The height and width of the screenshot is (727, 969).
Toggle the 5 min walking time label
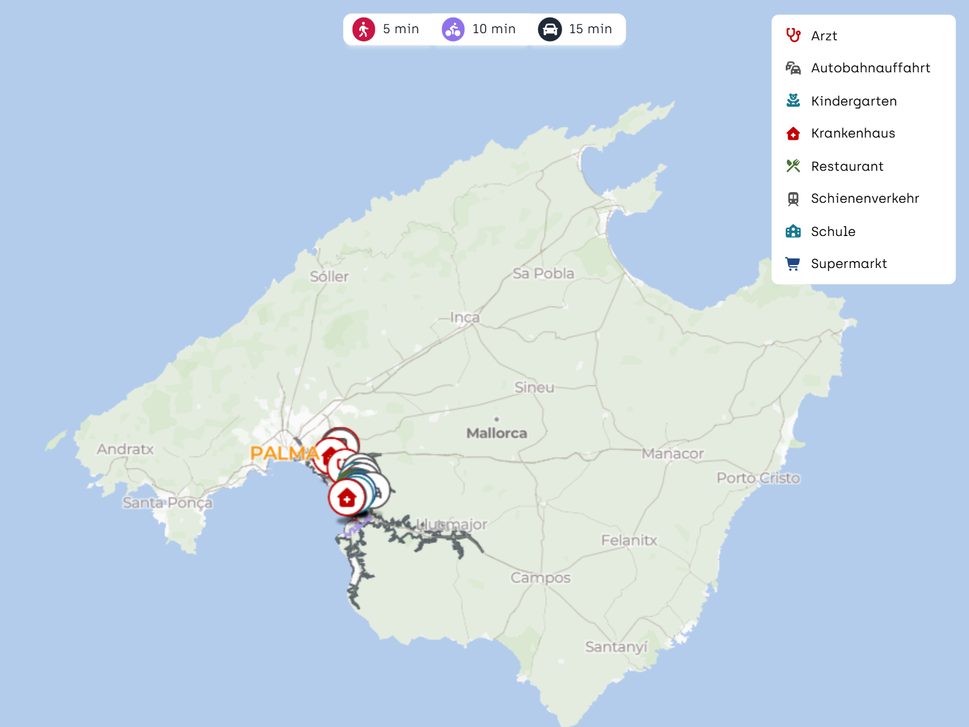point(401,29)
